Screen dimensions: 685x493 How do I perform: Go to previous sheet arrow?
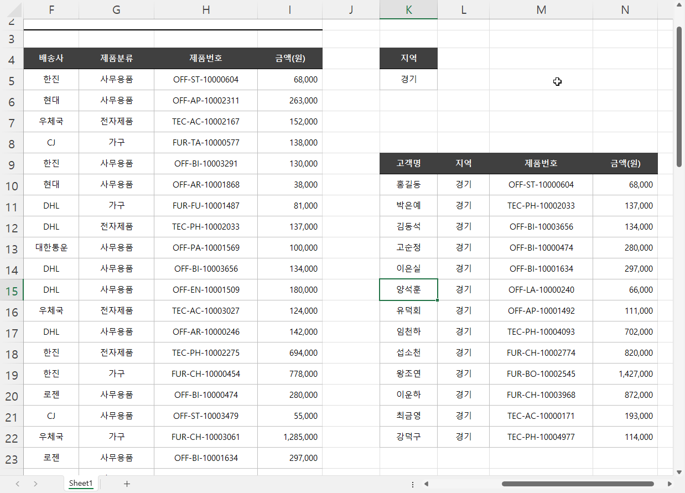(x=18, y=484)
